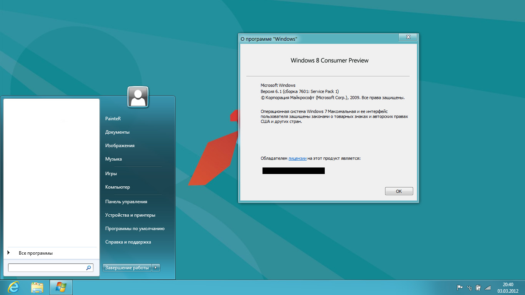The height and width of the screenshot is (295, 525).
Task: Click the Start button with Windows logo
Action: coord(61,287)
